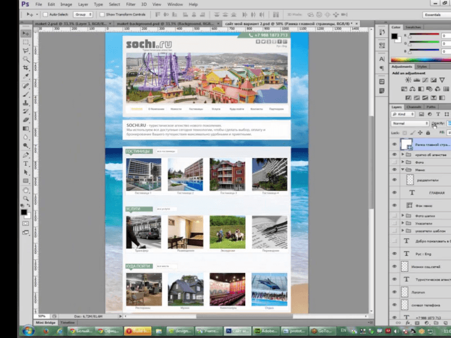The width and height of the screenshot is (451, 338).
Task: Select the Quick Selection tool
Action: point(25,60)
